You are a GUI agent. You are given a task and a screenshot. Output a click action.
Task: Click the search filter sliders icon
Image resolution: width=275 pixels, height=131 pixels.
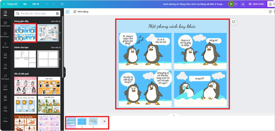pos(57,13)
